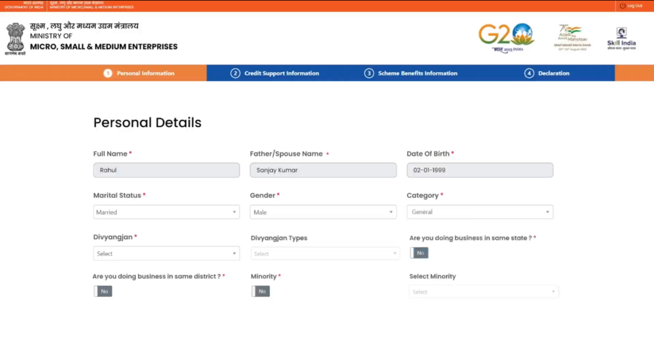This screenshot has height=363, width=654.
Task: Open the Gender dropdown
Action: pyautogui.click(x=323, y=212)
